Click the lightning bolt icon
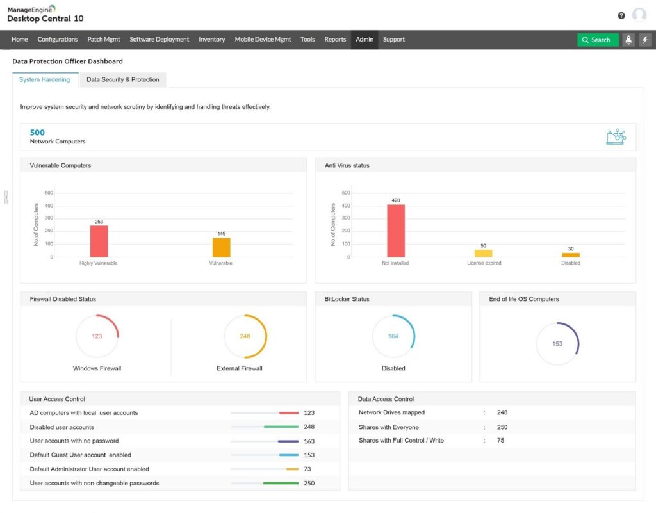The width and height of the screenshot is (656, 513). coord(645,40)
